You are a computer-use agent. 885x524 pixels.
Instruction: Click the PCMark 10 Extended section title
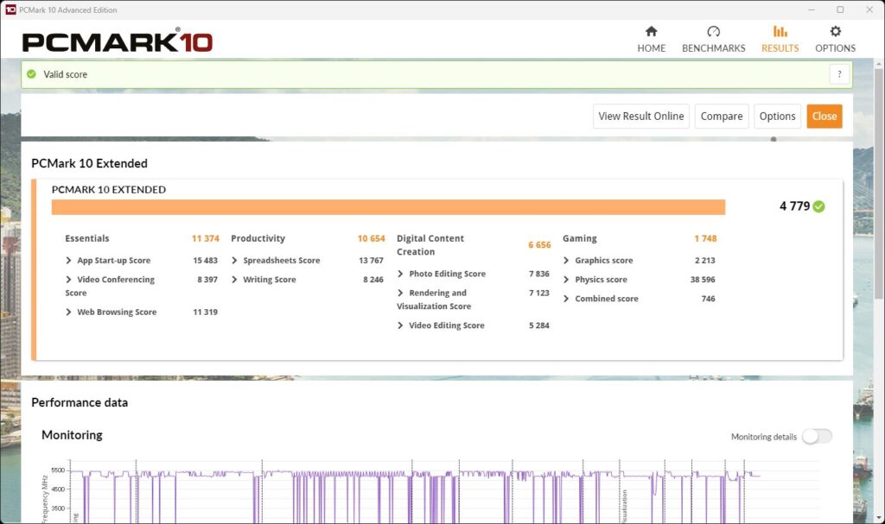(89, 163)
